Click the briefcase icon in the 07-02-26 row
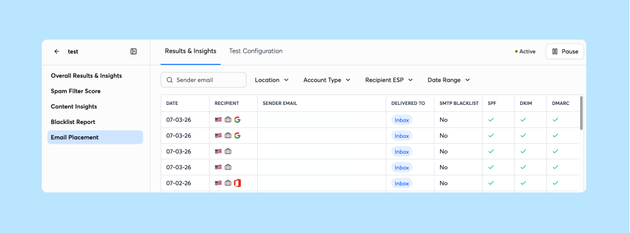This screenshot has width=630, height=233. tap(228, 183)
